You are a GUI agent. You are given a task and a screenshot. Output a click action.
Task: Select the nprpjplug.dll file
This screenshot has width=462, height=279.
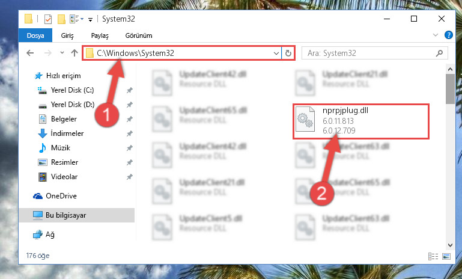[361, 121]
